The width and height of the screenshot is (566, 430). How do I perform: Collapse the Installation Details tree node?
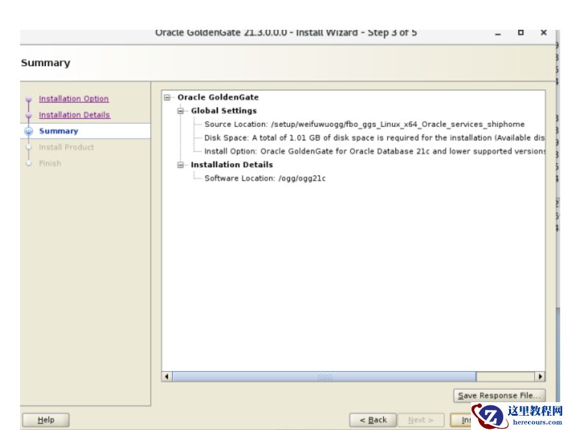[x=180, y=164]
